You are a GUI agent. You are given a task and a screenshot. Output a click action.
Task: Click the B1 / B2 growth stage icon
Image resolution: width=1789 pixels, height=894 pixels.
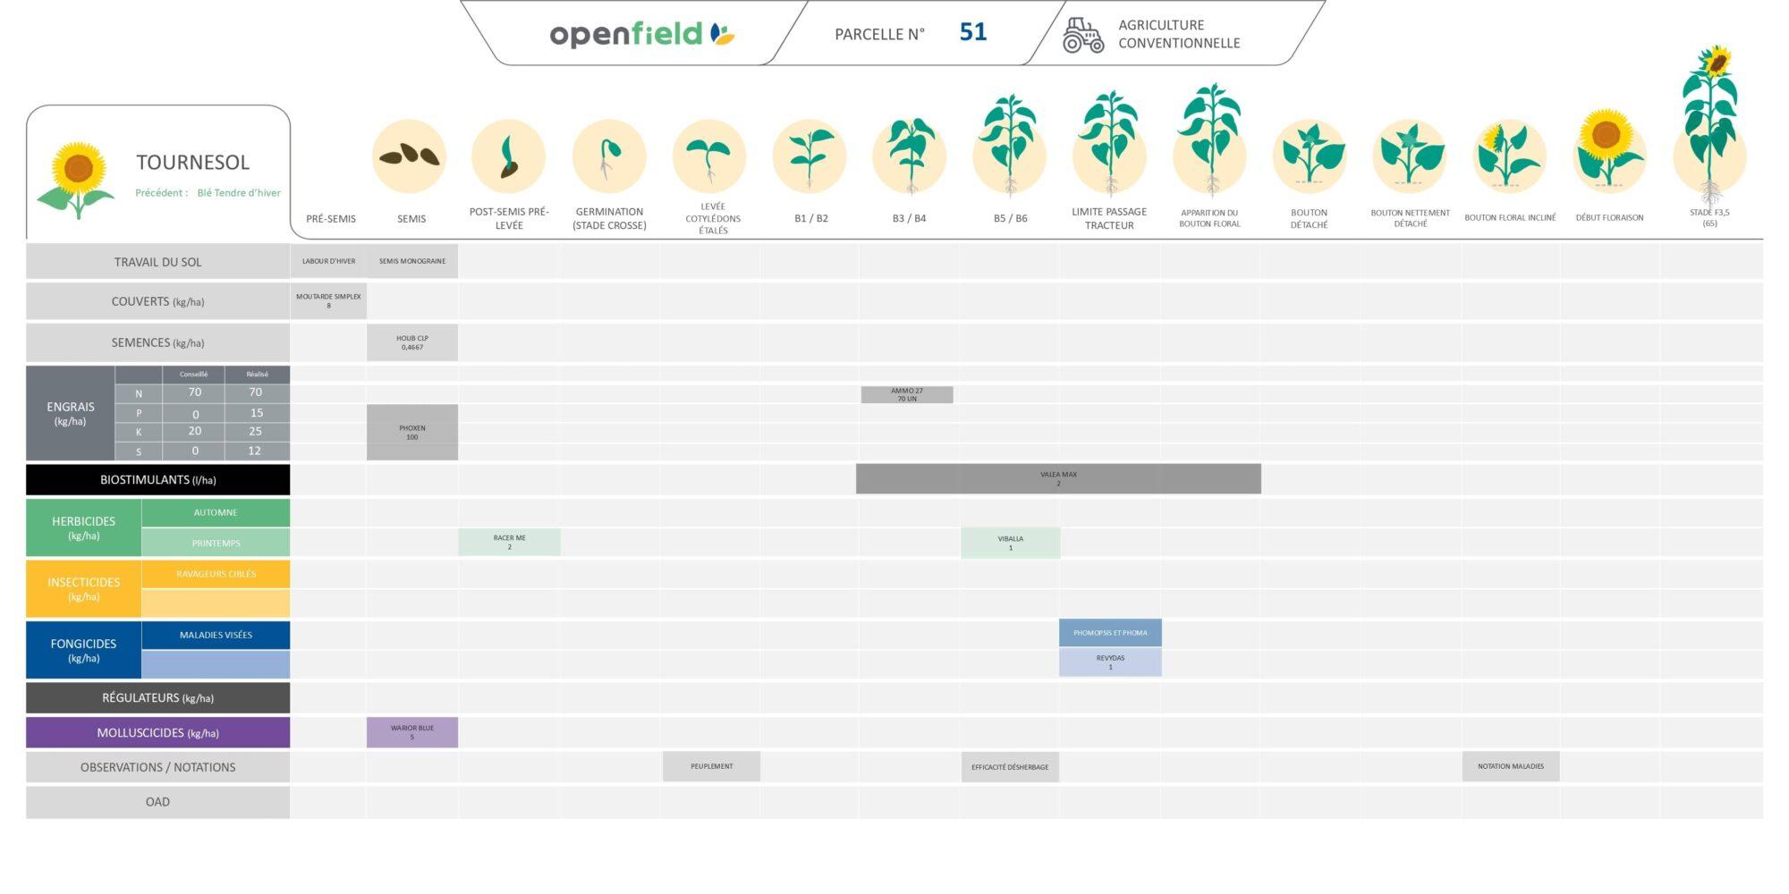810,157
